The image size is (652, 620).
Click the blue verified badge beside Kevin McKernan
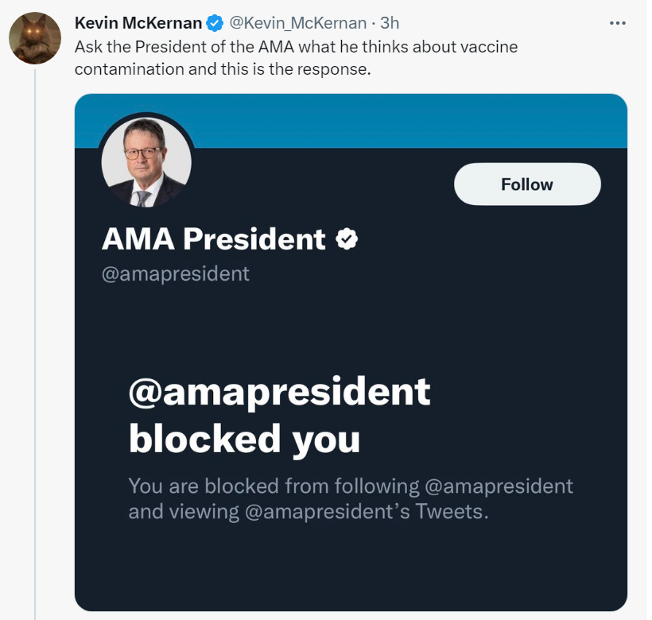pyautogui.click(x=215, y=23)
